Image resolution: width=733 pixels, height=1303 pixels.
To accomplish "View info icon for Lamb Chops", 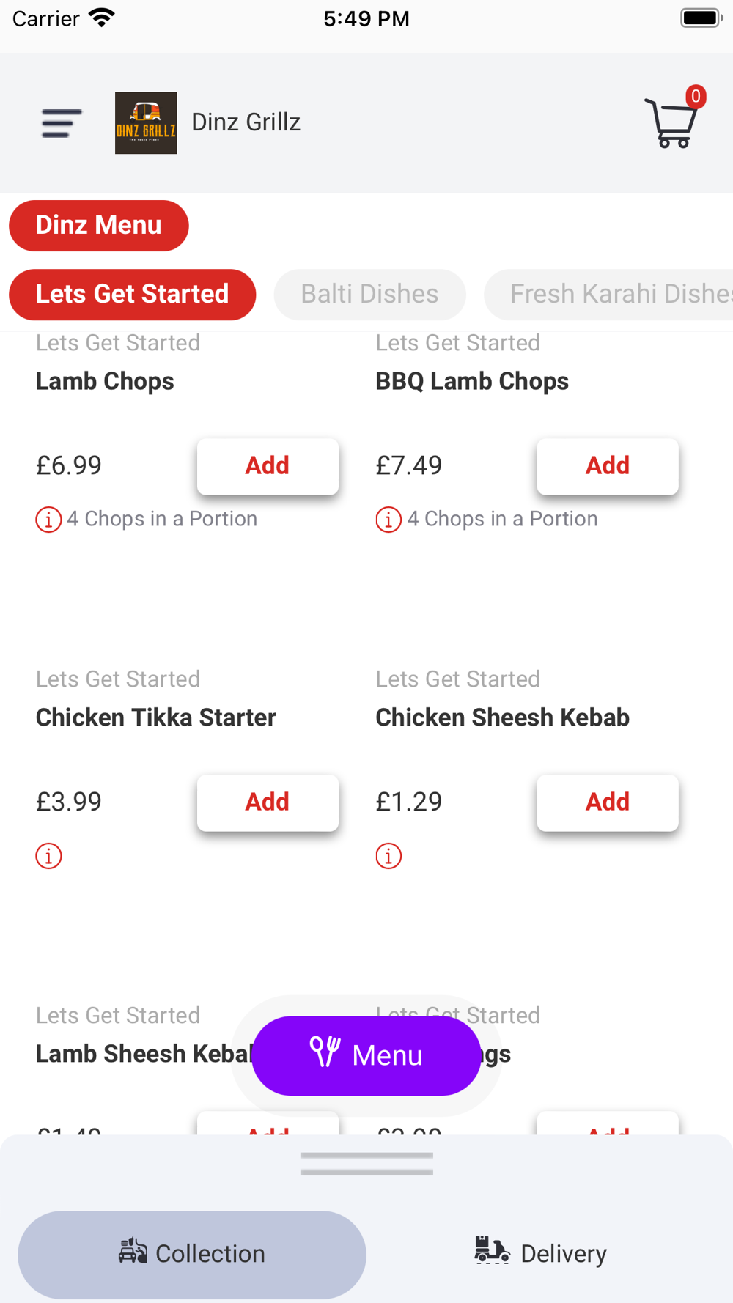I will click(x=48, y=520).
